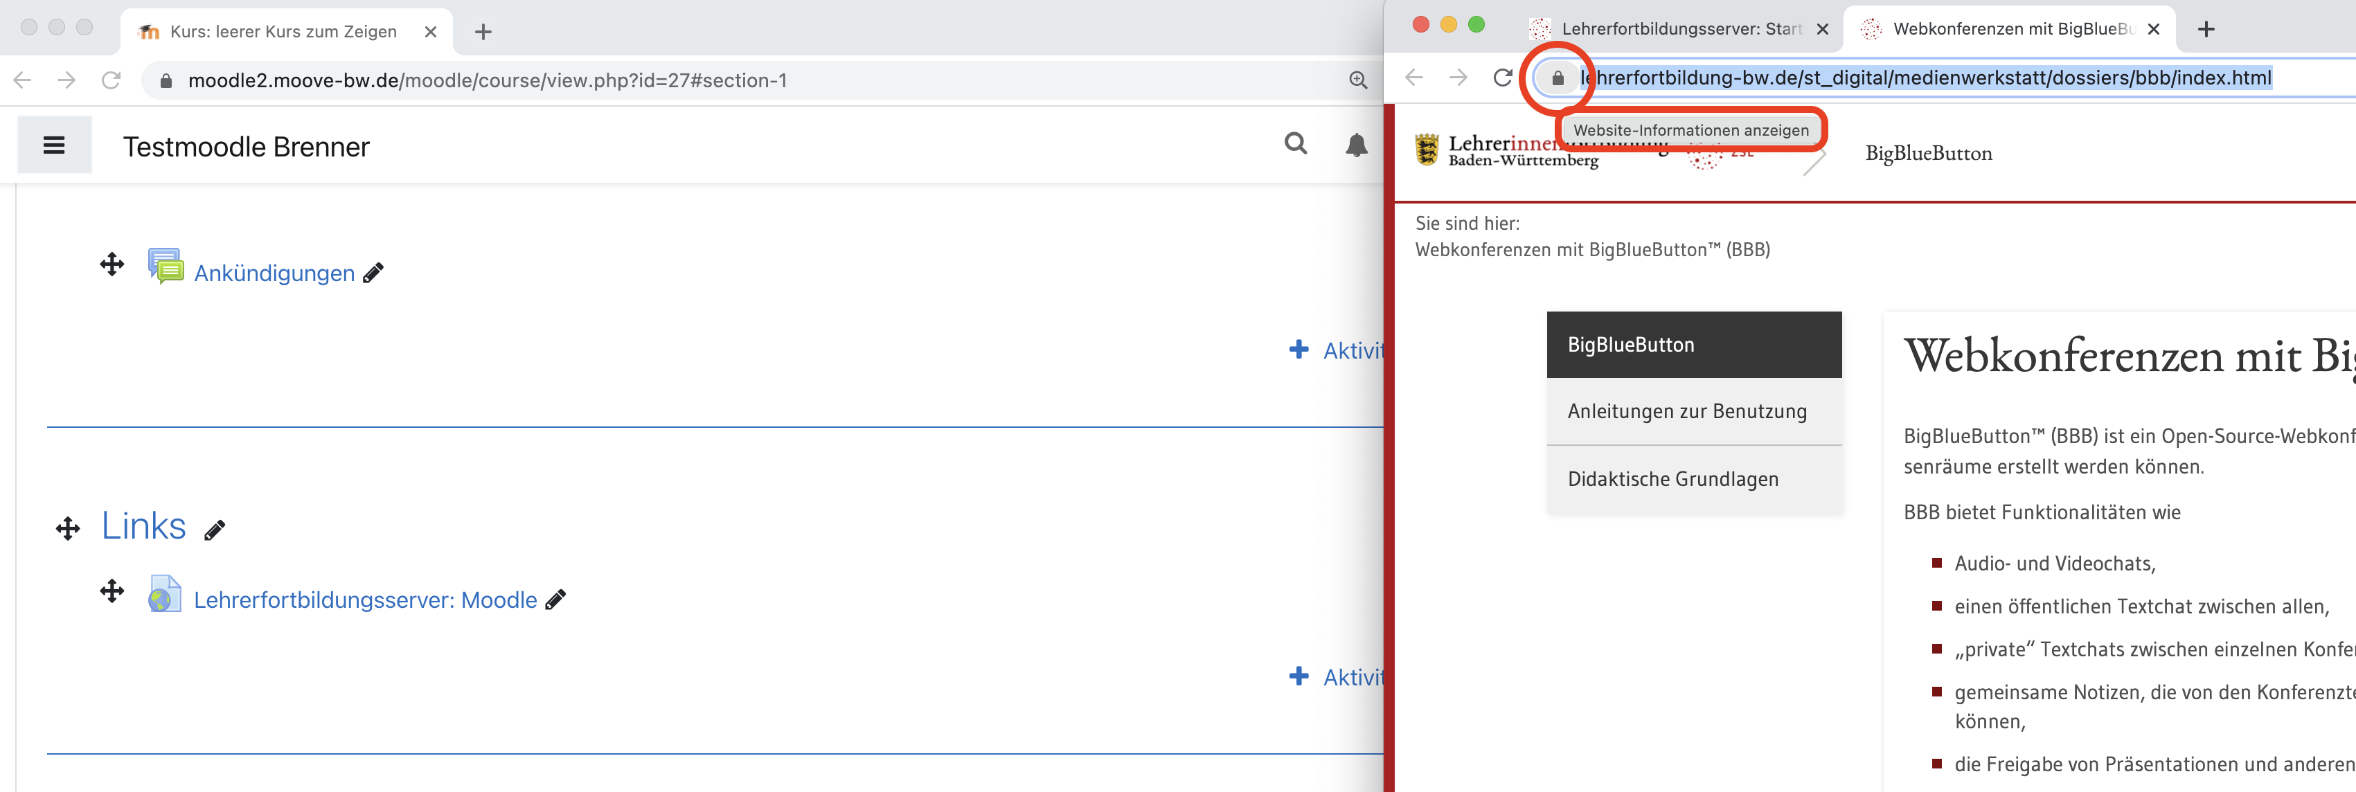
Task: Click the pencil icon next to Ankündigungen
Action: (373, 273)
